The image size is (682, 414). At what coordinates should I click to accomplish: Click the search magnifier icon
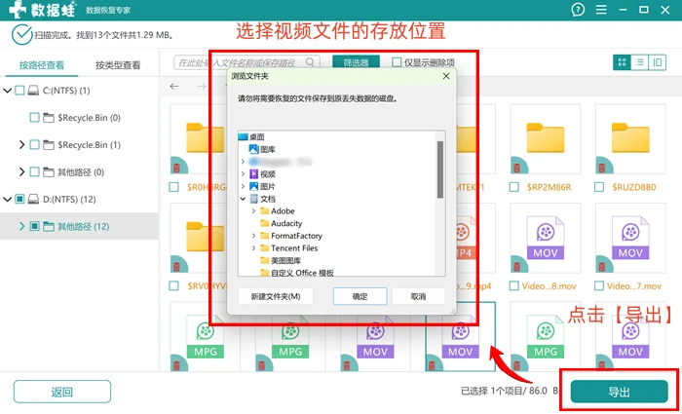[310, 62]
